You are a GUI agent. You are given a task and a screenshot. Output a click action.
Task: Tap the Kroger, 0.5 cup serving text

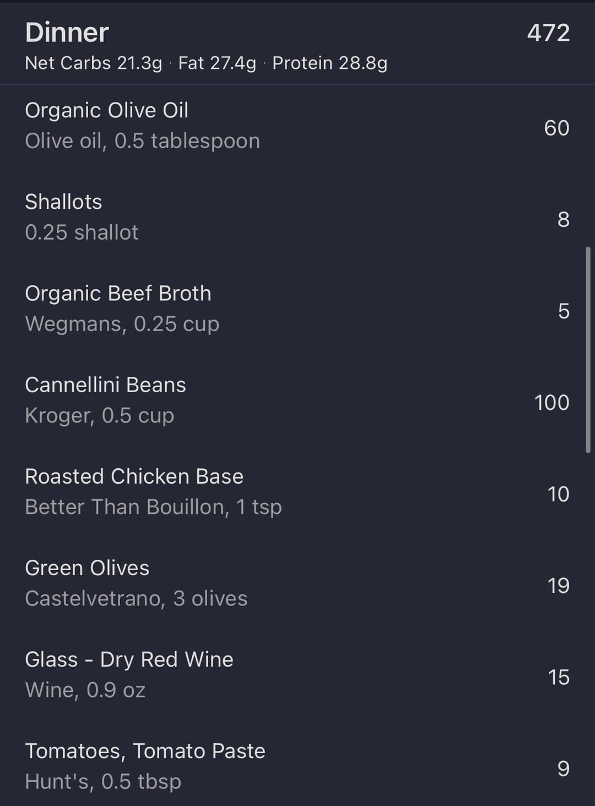(99, 415)
